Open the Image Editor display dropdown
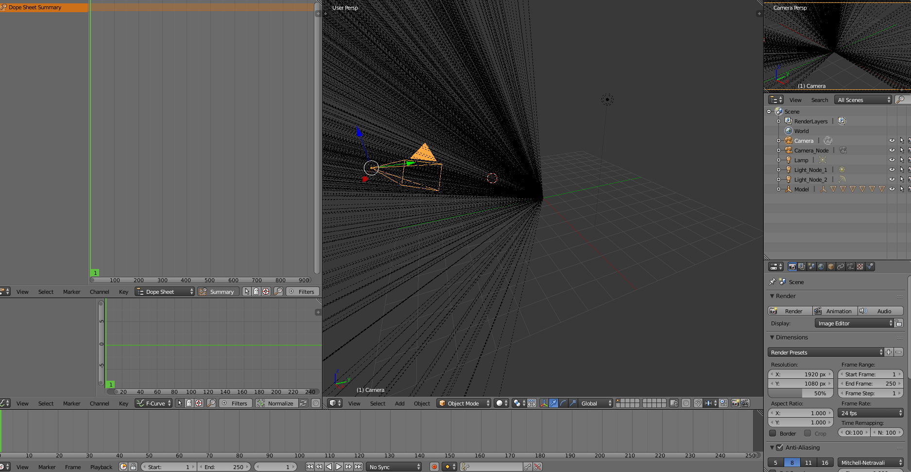 (854, 323)
